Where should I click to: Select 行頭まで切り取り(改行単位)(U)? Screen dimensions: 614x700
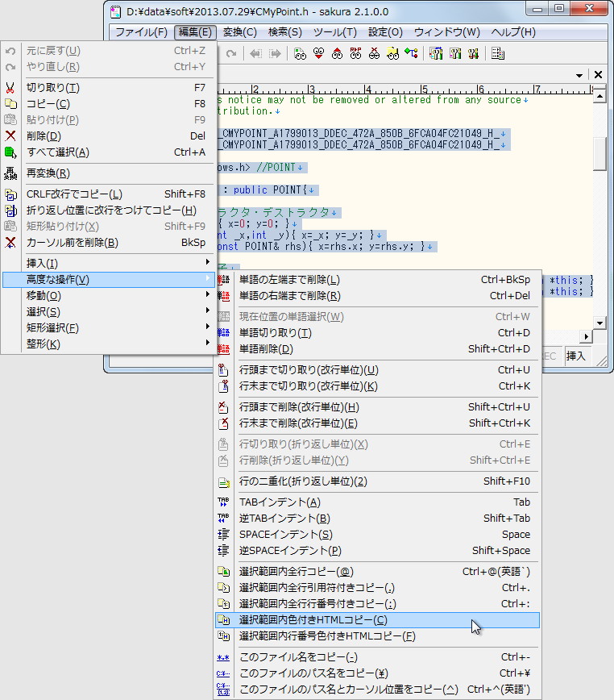pos(377,369)
